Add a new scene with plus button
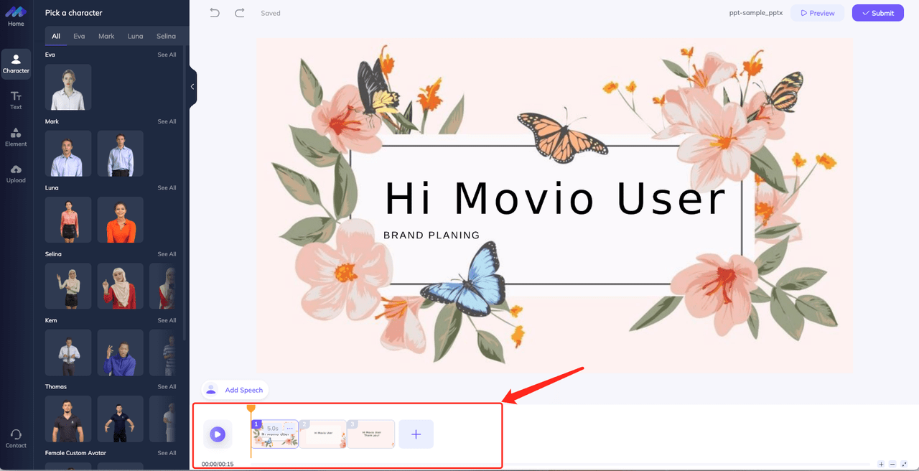 coord(416,434)
